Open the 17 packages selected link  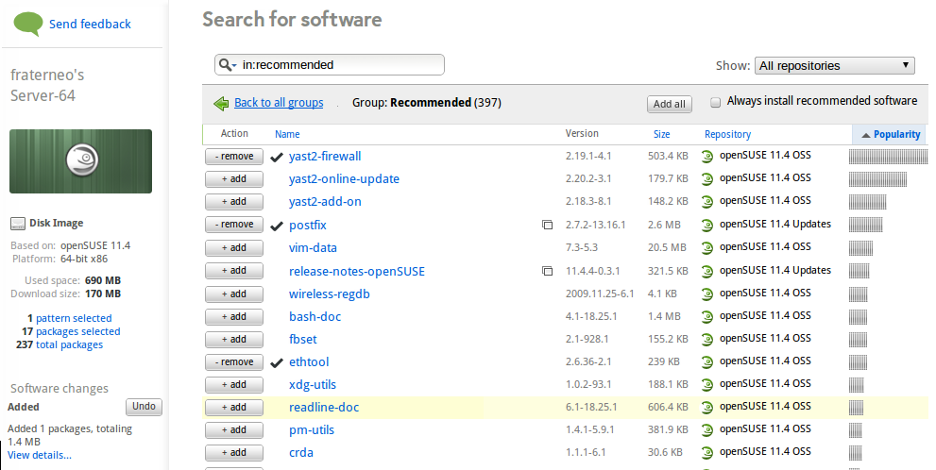[x=78, y=331]
